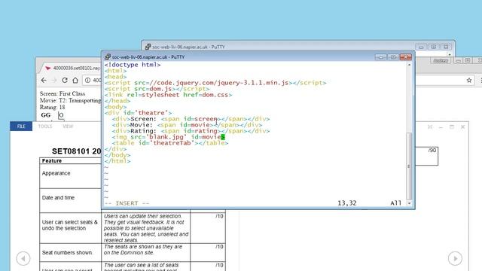Click the '13,32' cursor position indicator
Screen dimensions: 482x271
pyautogui.click(x=347, y=203)
